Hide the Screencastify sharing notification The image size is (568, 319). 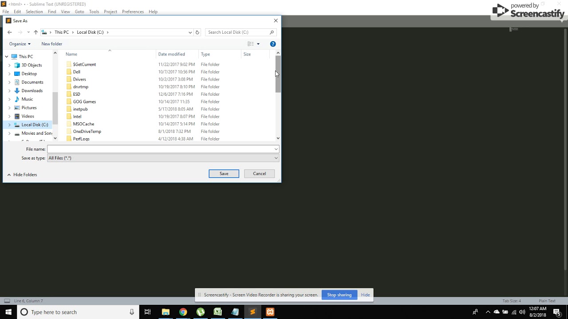pyautogui.click(x=365, y=295)
